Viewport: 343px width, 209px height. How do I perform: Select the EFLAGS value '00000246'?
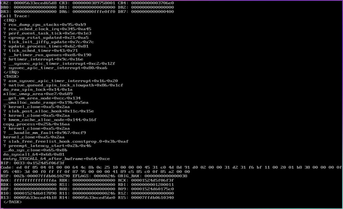(105, 176)
